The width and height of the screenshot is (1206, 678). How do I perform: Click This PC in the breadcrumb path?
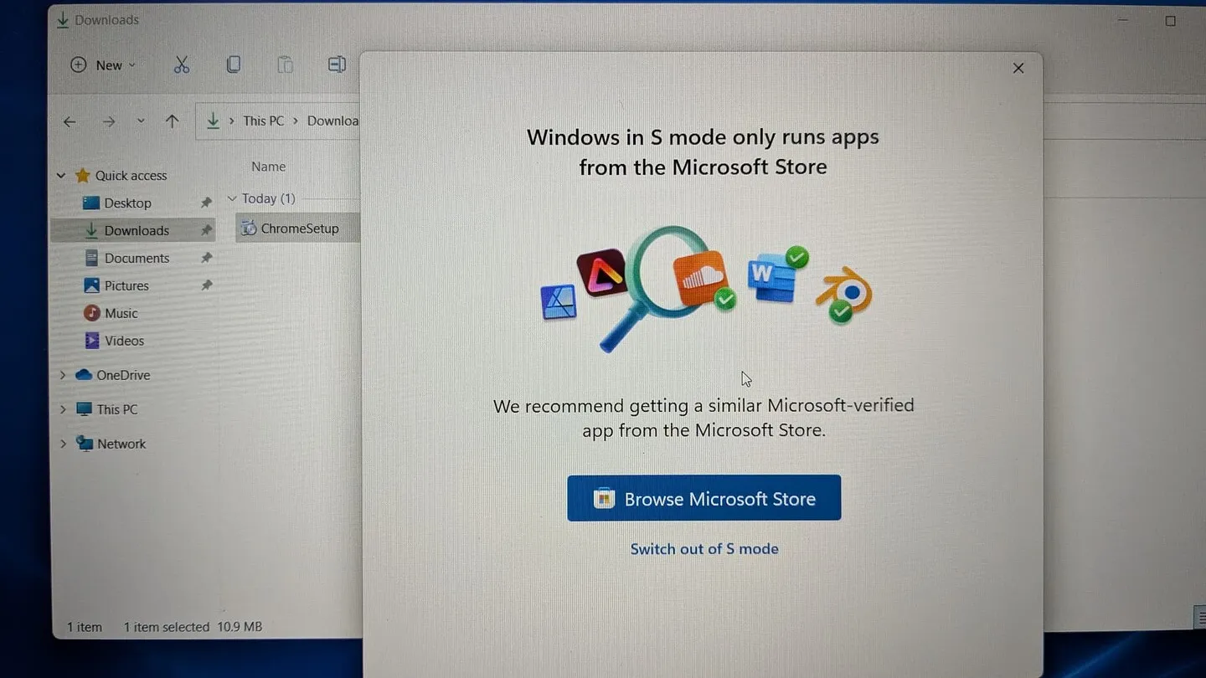263,121
